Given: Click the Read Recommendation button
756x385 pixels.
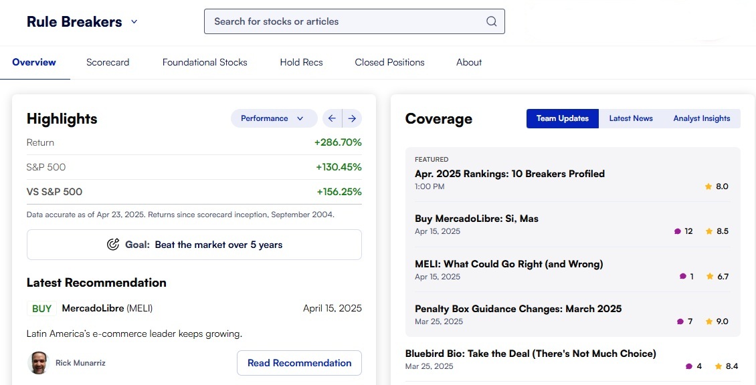Looking at the screenshot, I should tap(300, 363).
